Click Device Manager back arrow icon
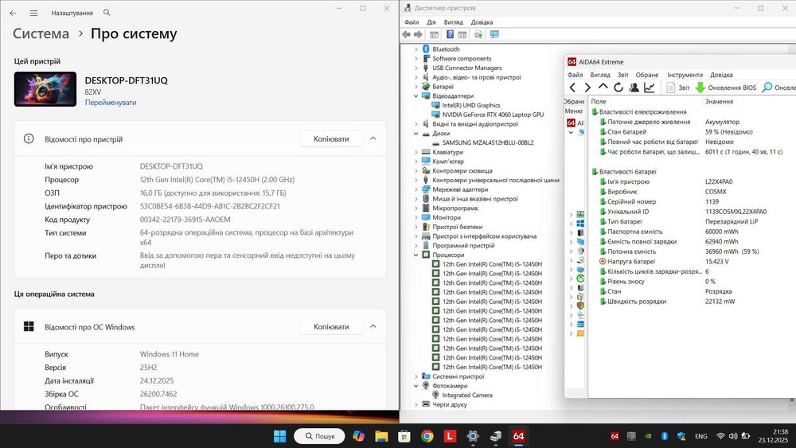Screen dimensions: 796x448 point(406,34)
